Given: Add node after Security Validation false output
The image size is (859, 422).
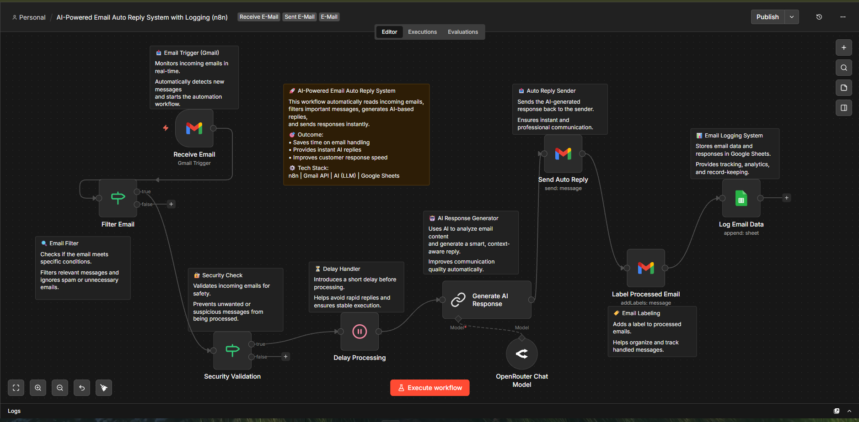Looking at the screenshot, I should pos(285,357).
